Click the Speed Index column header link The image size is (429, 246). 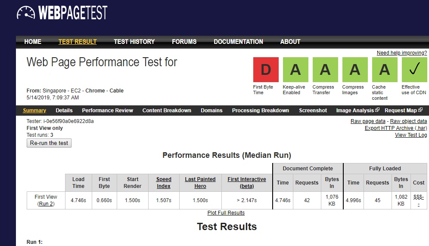click(x=164, y=183)
